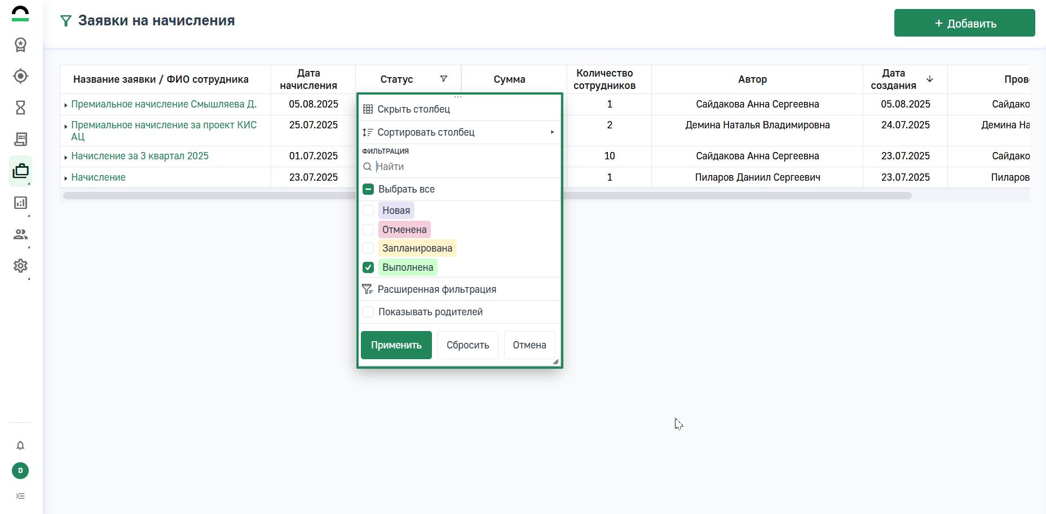The image size is (1046, 514).
Task: Expand the Начисление за 3 квартал 2025 row
Action: pyautogui.click(x=66, y=157)
